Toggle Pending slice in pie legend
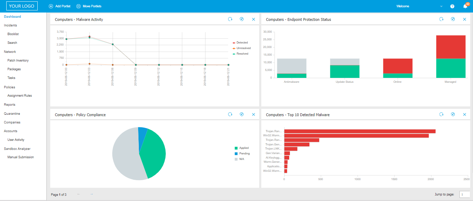The image size is (473, 201). [x=244, y=153]
